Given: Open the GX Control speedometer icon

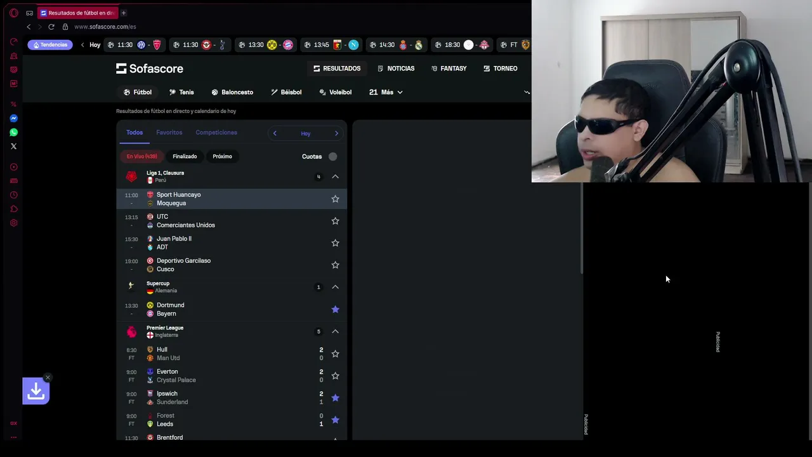Looking at the screenshot, I should coord(13,42).
